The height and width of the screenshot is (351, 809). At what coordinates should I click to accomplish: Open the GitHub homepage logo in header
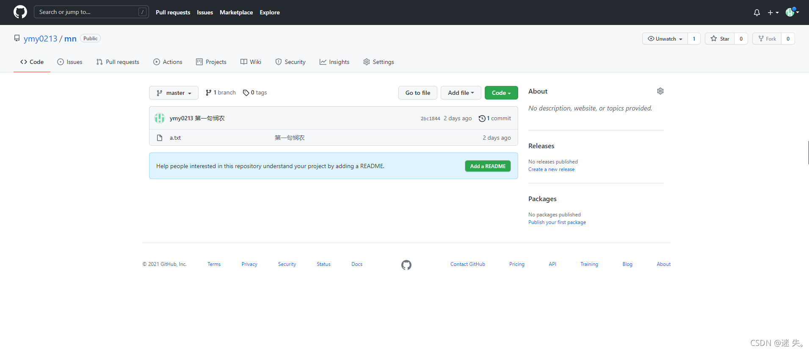click(x=20, y=12)
